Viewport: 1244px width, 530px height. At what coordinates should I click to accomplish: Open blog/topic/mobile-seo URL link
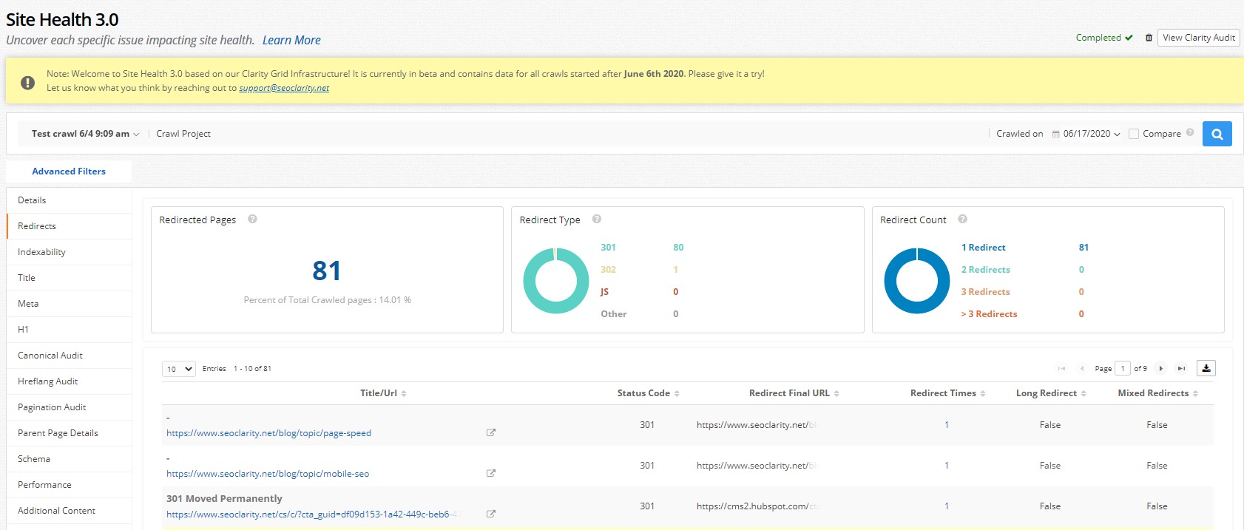pyautogui.click(x=268, y=474)
